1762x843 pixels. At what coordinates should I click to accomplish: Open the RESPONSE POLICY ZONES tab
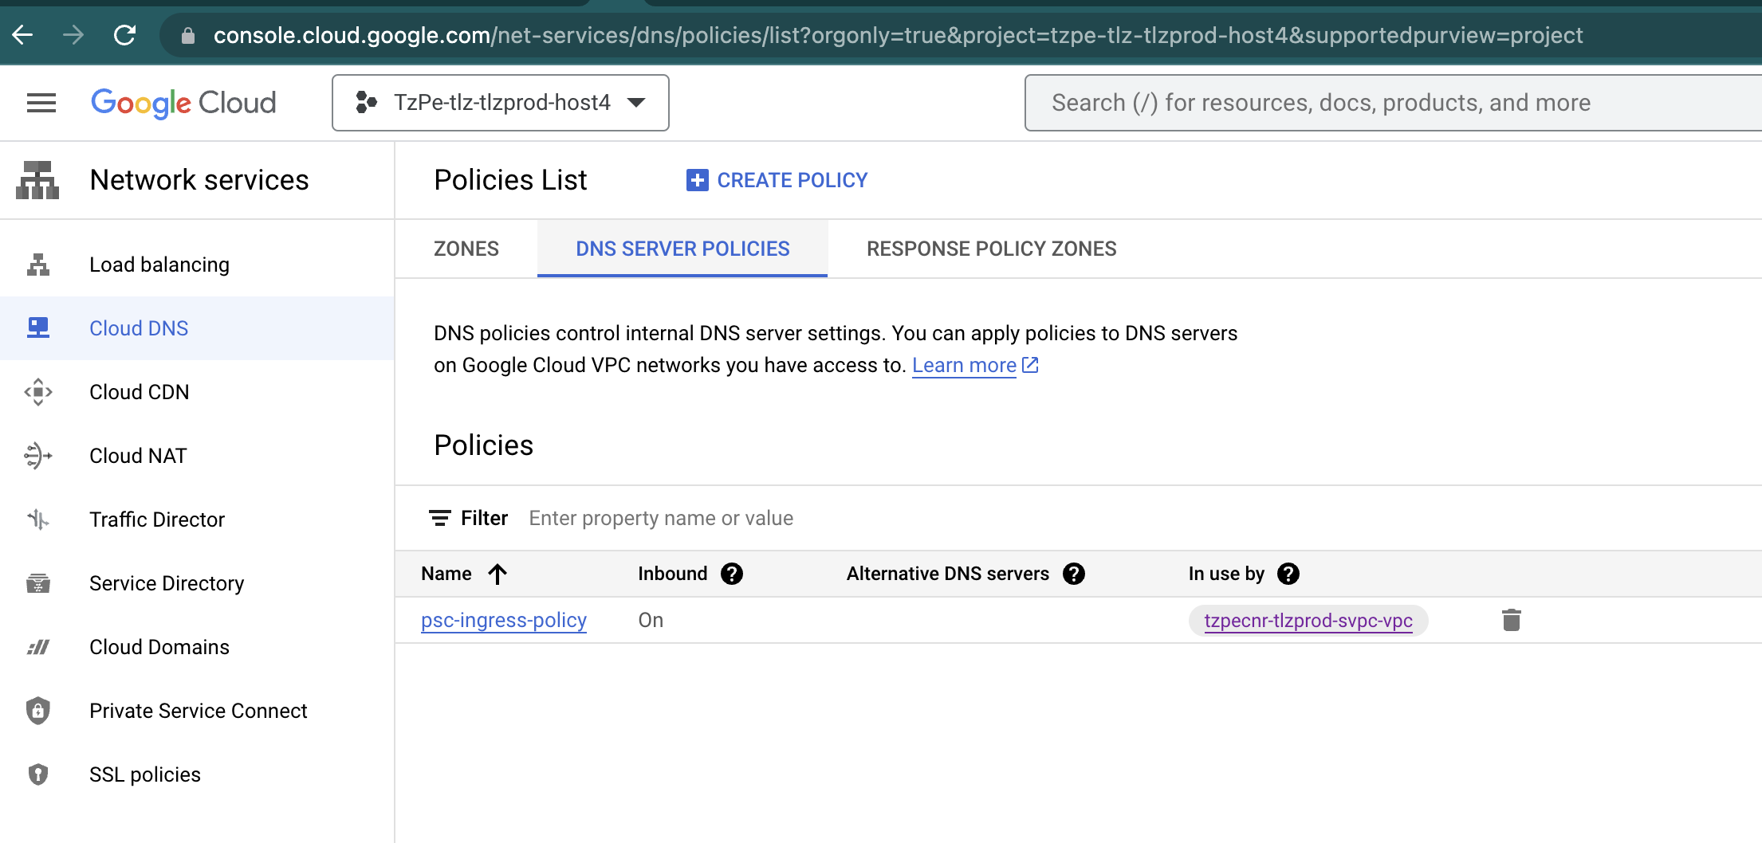[x=991, y=248]
